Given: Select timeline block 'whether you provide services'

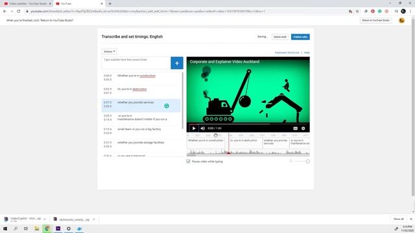Looking at the screenshot, I should (276, 144).
